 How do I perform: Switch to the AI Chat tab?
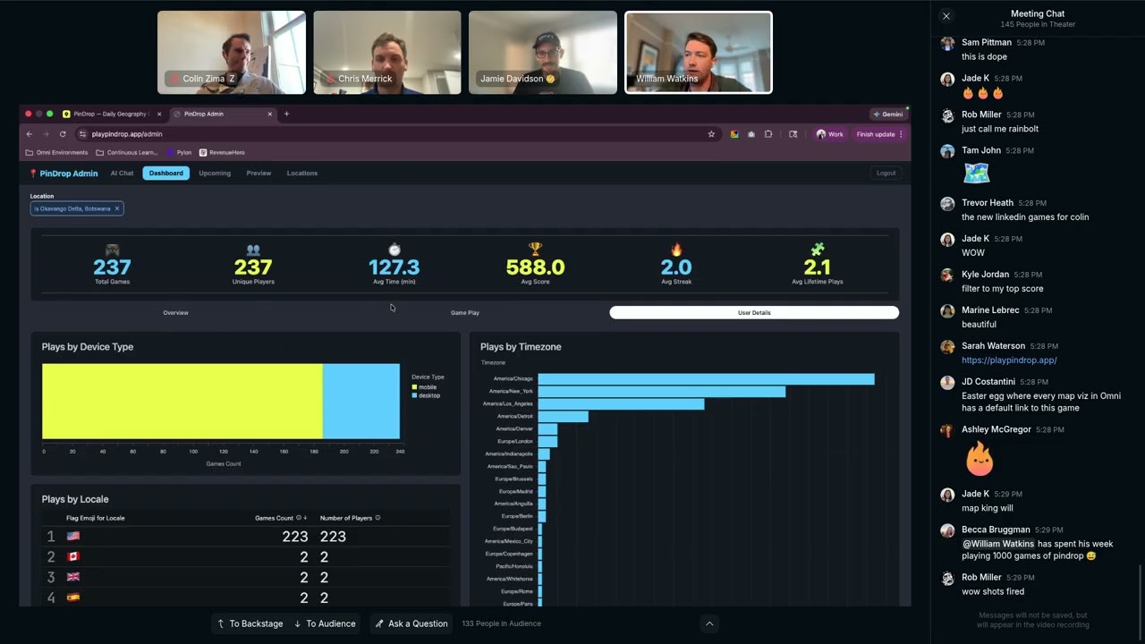click(x=122, y=174)
